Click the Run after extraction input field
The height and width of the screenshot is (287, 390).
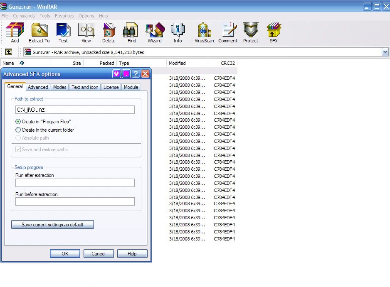click(x=75, y=183)
